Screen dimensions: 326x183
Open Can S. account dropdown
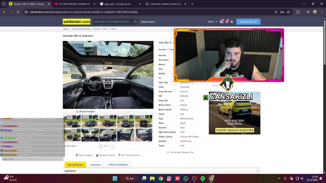(x=213, y=22)
